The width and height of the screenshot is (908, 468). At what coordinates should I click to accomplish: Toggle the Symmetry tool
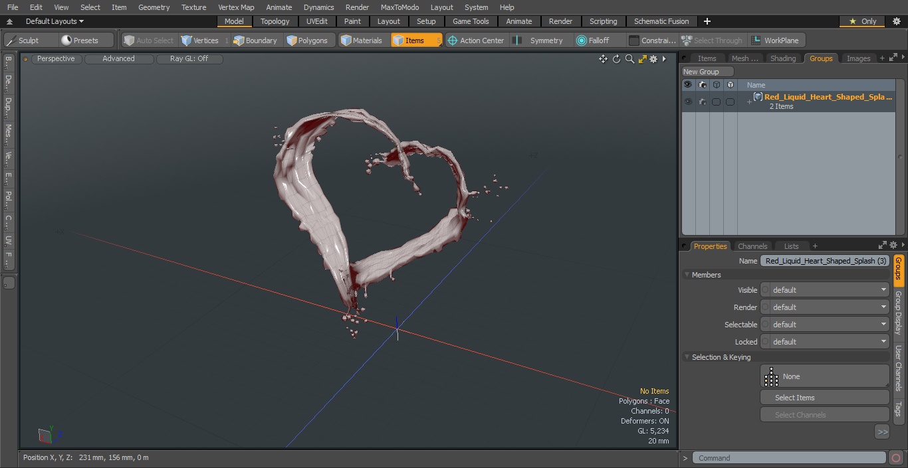tap(540, 40)
